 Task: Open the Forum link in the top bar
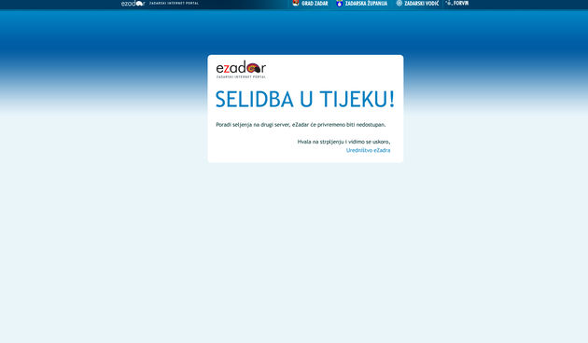click(x=461, y=3)
